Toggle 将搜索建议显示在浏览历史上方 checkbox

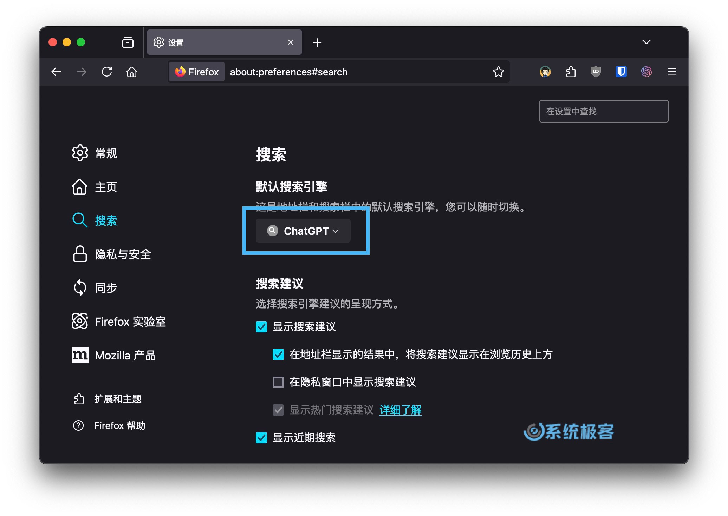point(278,355)
